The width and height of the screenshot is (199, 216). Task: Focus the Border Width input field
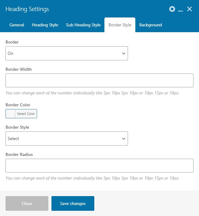[x=99, y=80]
